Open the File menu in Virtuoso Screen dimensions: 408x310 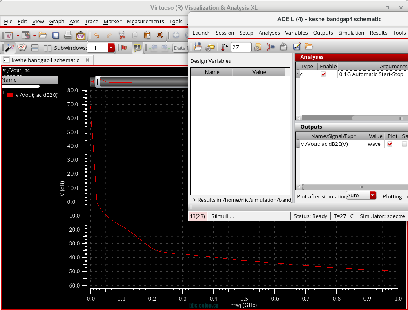pos(8,21)
